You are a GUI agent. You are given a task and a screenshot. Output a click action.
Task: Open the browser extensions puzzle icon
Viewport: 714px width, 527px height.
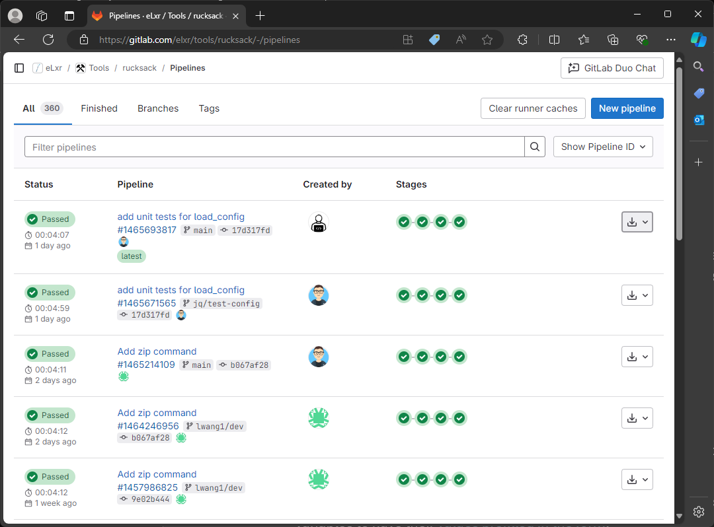point(522,40)
